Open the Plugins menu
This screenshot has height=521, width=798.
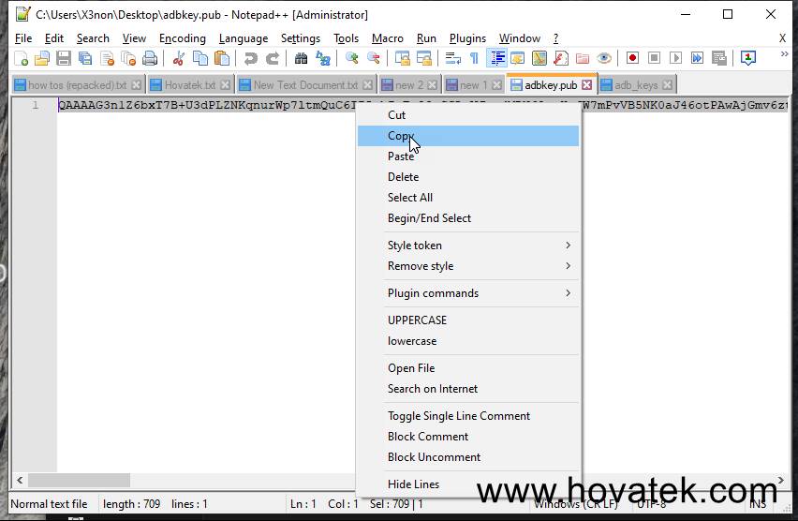point(467,38)
